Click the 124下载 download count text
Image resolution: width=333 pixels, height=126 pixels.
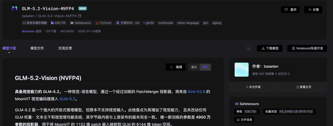[x=51, y=31]
